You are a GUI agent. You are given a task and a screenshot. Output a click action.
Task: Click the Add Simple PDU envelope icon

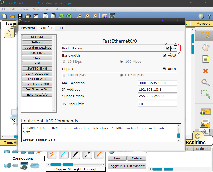pyautogui.click(x=205, y=112)
